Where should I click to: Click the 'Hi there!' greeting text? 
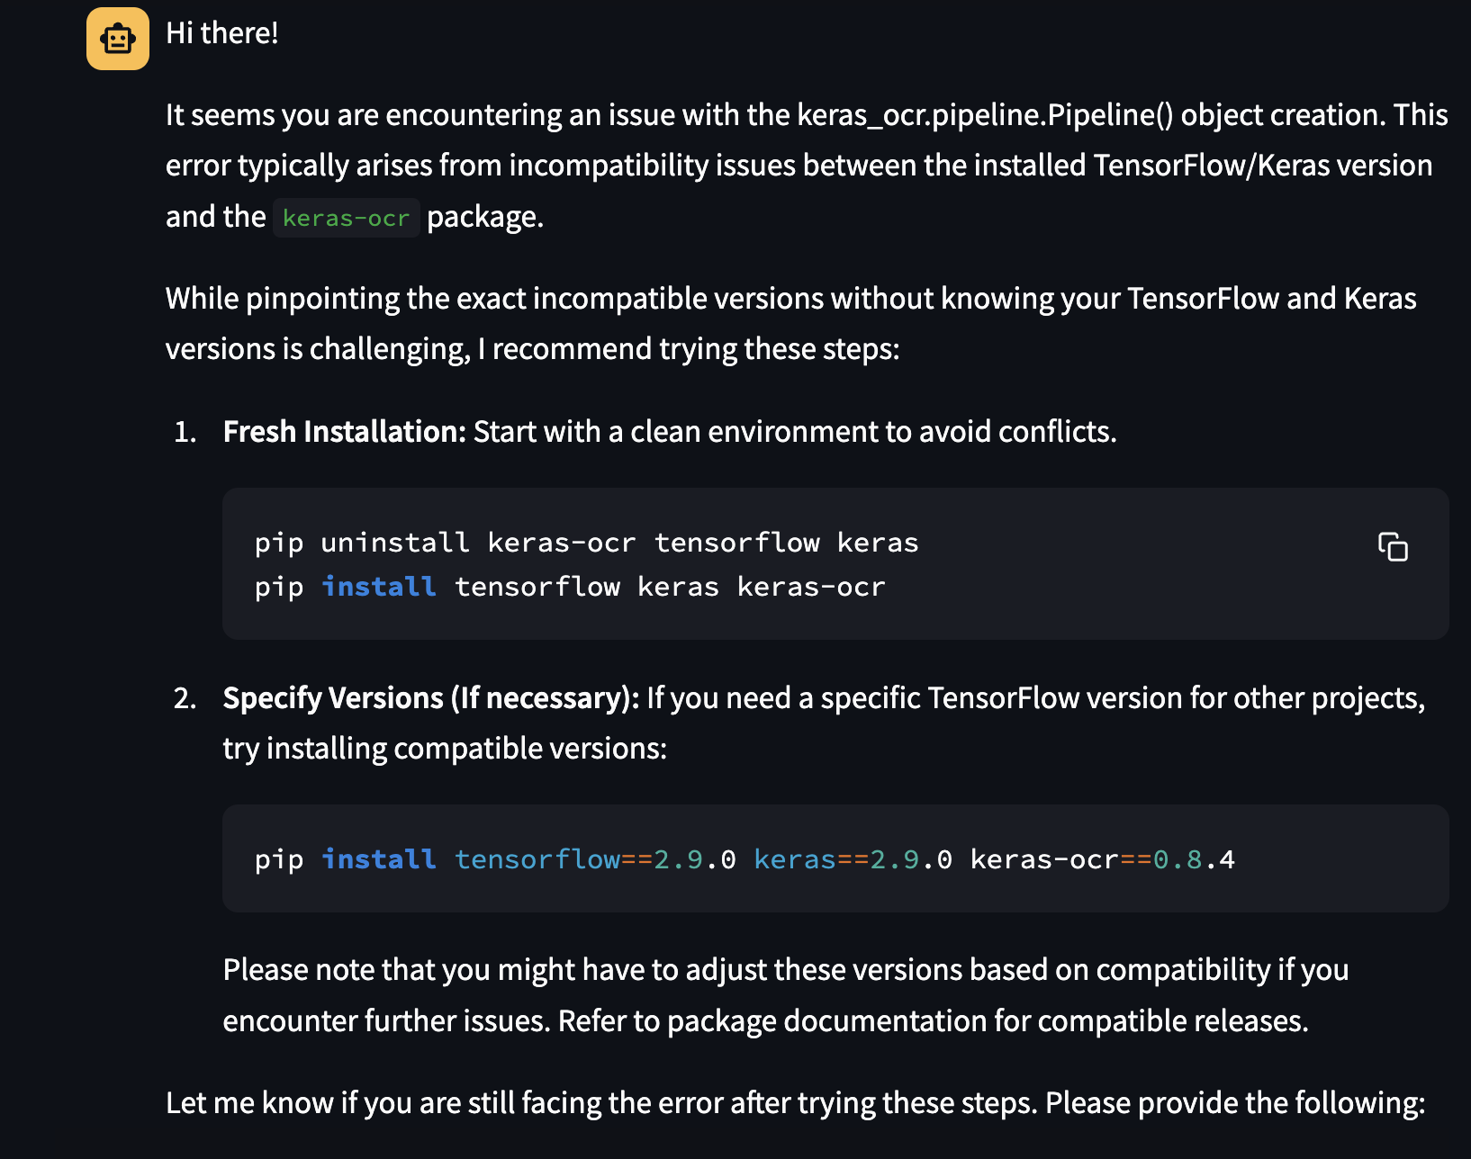pos(221,34)
